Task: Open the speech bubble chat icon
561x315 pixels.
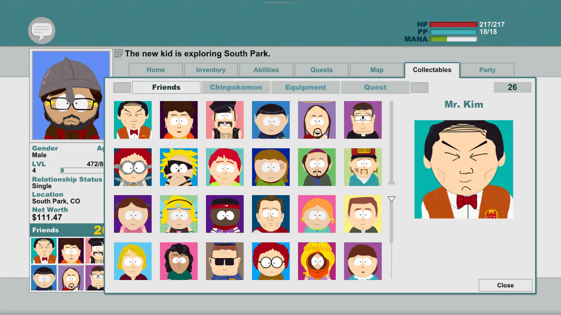Action: click(x=42, y=30)
